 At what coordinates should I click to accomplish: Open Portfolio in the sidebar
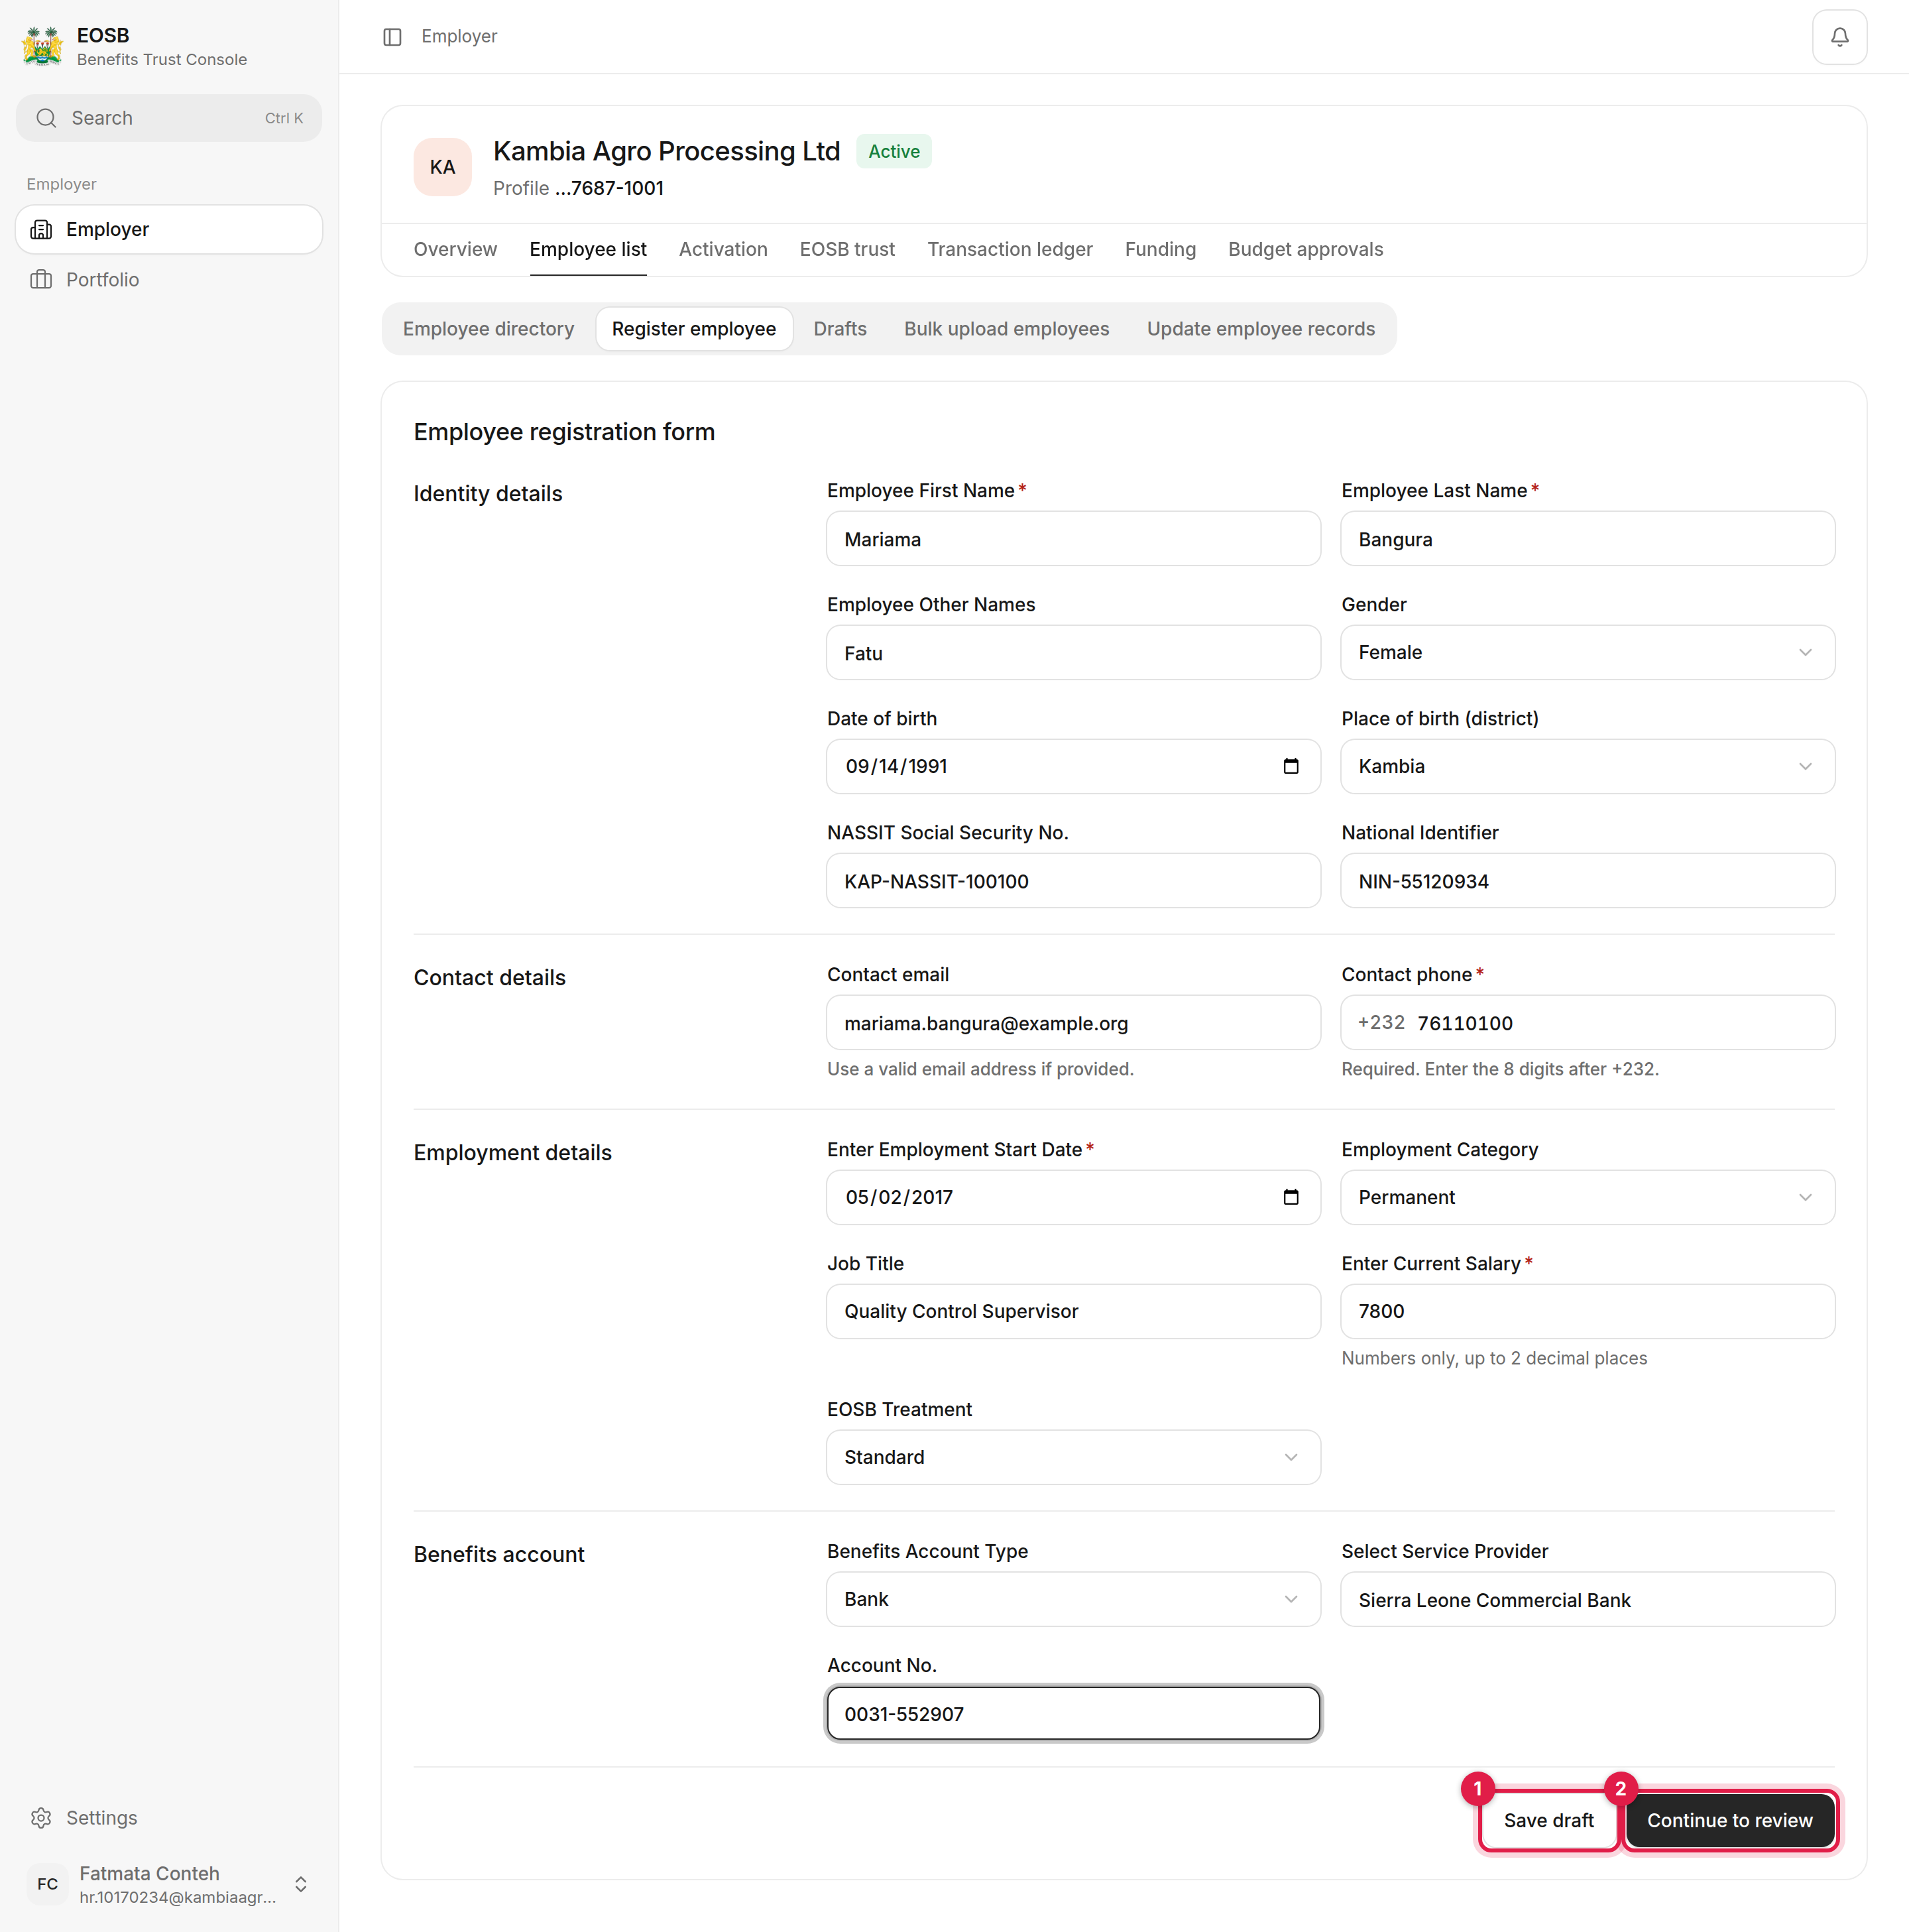click(x=168, y=280)
